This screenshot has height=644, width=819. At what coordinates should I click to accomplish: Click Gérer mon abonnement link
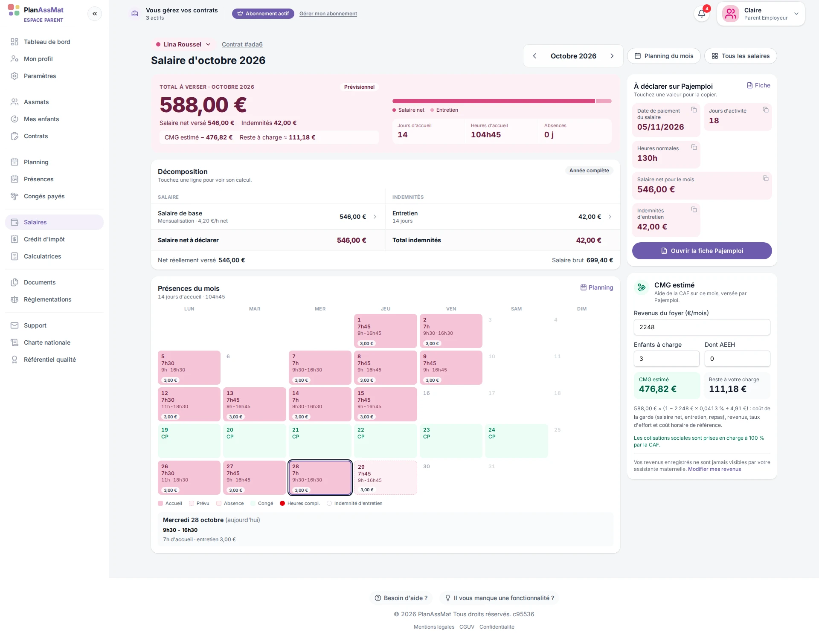pyautogui.click(x=328, y=14)
